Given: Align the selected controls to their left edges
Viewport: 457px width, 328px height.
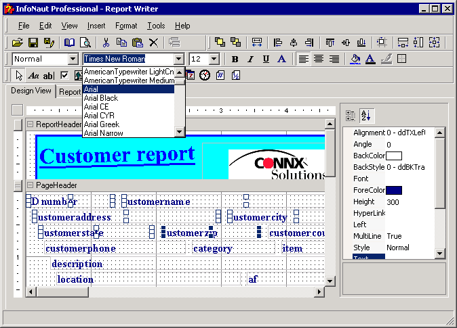Looking at the screenshot, I should pos(278,43).
